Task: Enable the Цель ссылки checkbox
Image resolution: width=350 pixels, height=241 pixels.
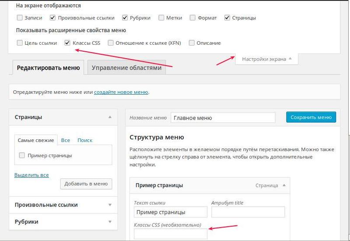Action: (x=20, y=43)
